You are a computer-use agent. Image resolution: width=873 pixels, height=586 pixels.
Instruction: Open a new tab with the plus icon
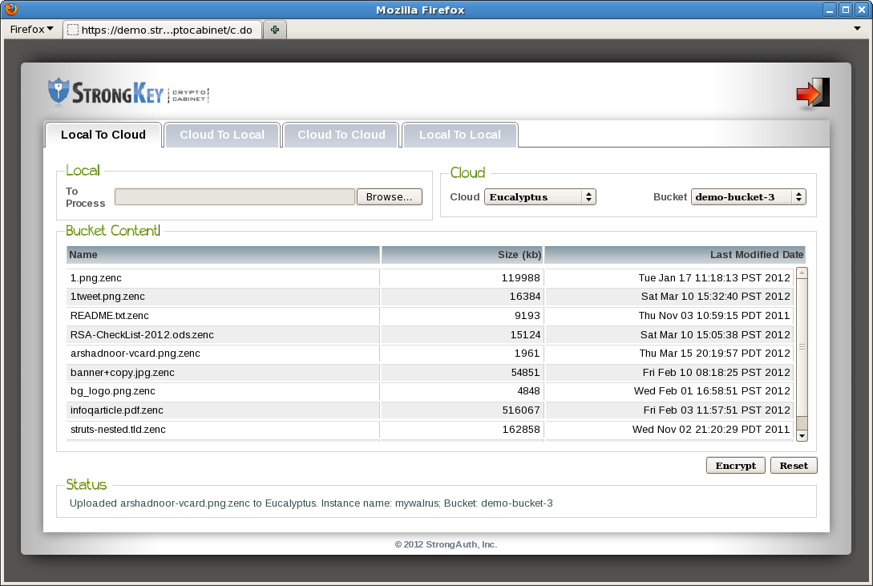[x=274, y=29]
